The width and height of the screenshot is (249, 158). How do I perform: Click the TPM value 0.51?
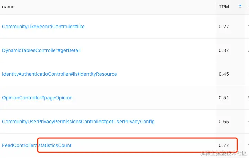click(224, 98)
